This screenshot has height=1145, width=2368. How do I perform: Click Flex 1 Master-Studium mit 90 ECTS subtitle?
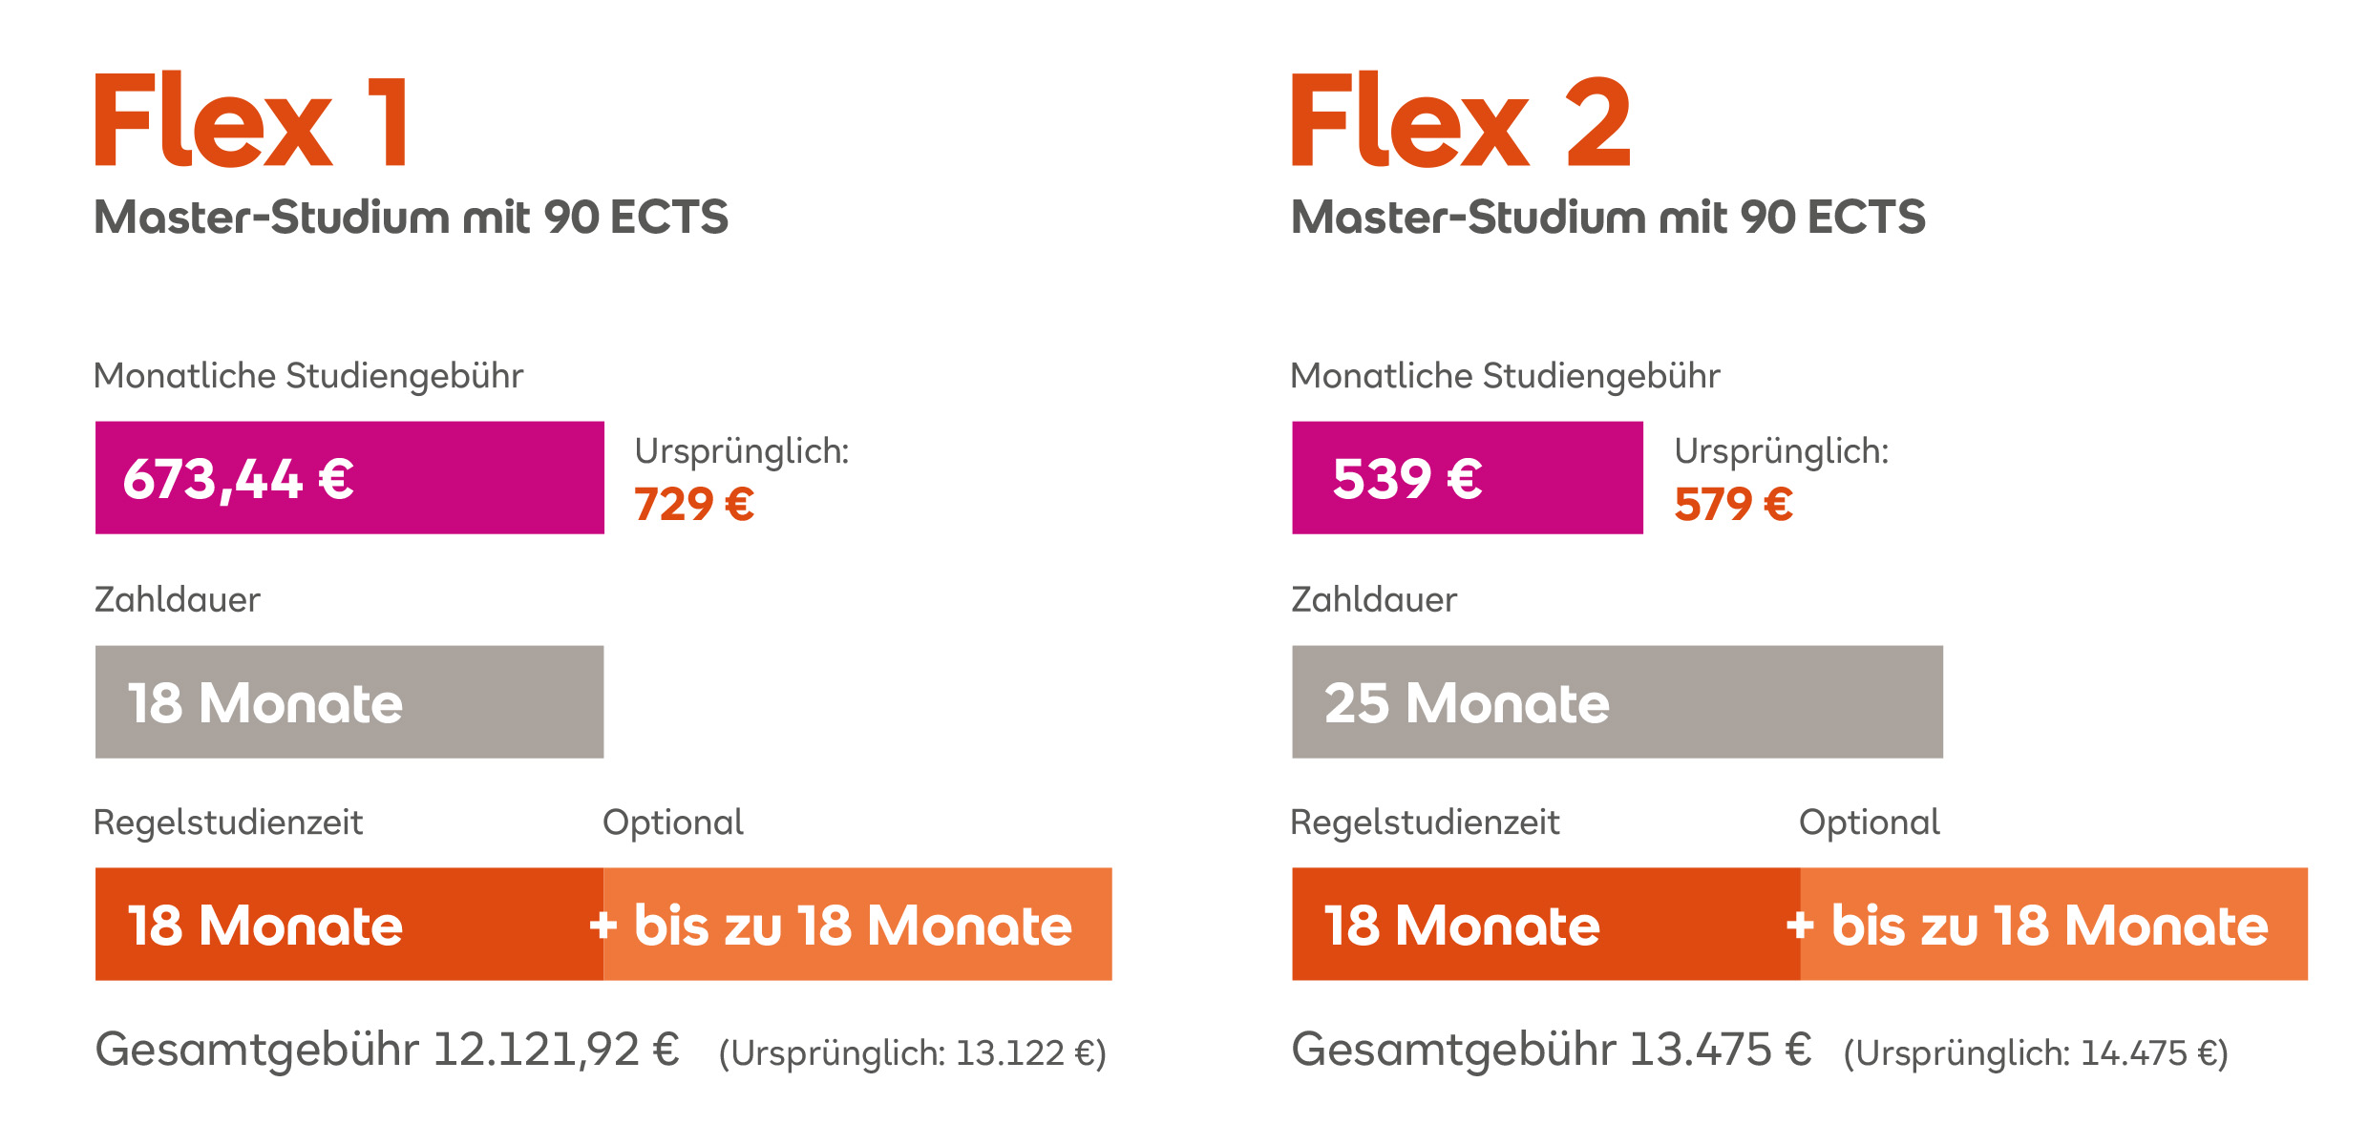[412, 217]
